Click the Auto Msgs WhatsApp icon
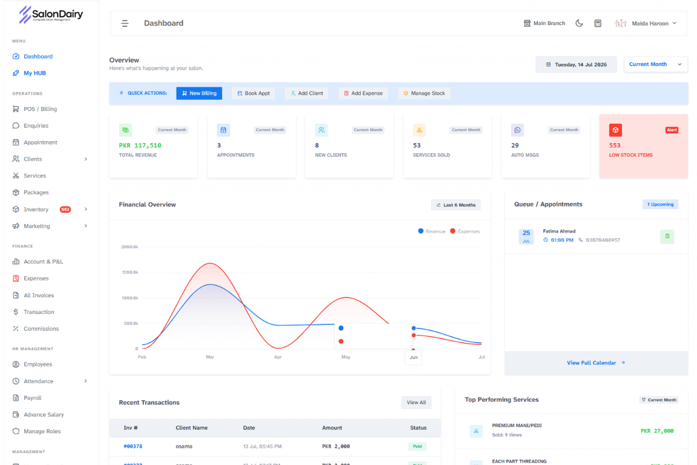Screen dimensions: 697x465 tap(518, 130)
